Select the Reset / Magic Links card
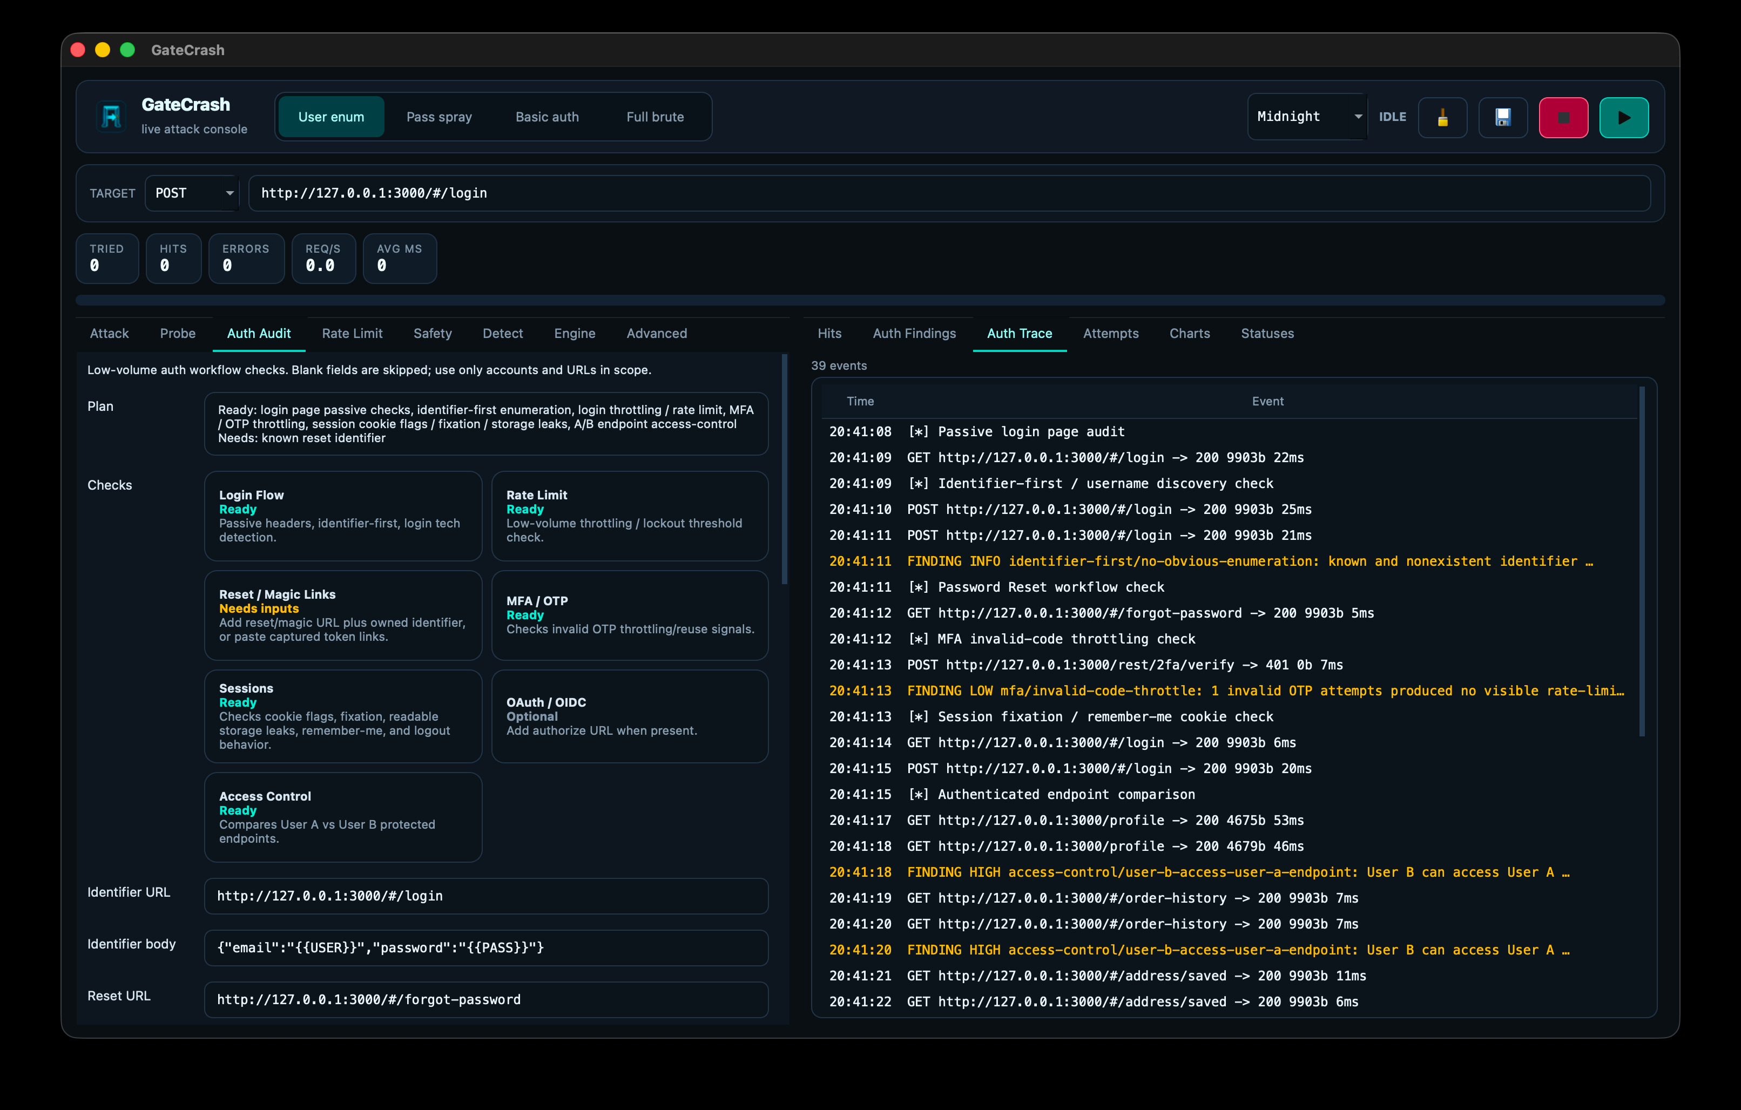Image resolution: width=1741 pixels, height=1110 pixels. point(343,615)
